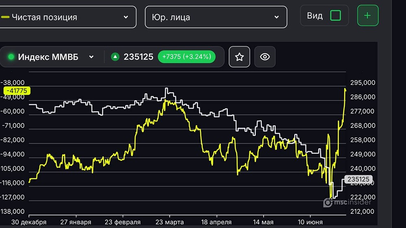This screenshot has width=406, height=228.
Task: Toggle the Вид square checkbox
Action: click(x=335, y=15)
